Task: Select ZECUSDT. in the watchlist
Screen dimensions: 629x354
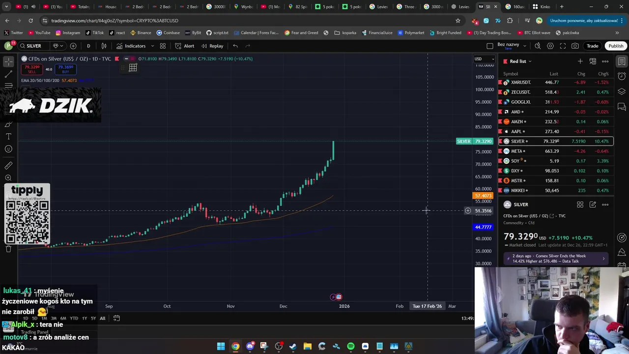Action: click(x=556, y=92)
